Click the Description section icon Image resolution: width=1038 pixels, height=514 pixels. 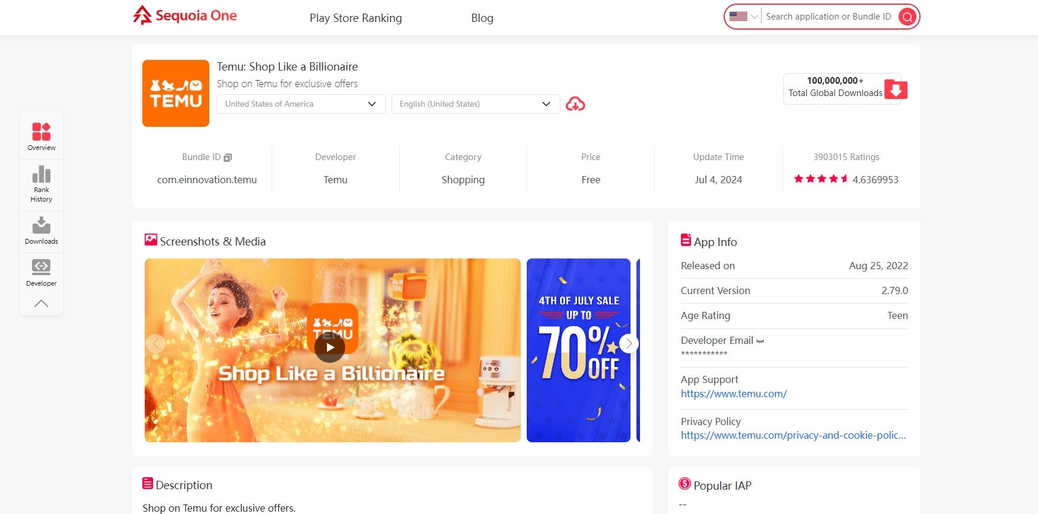tap(148, 483)
